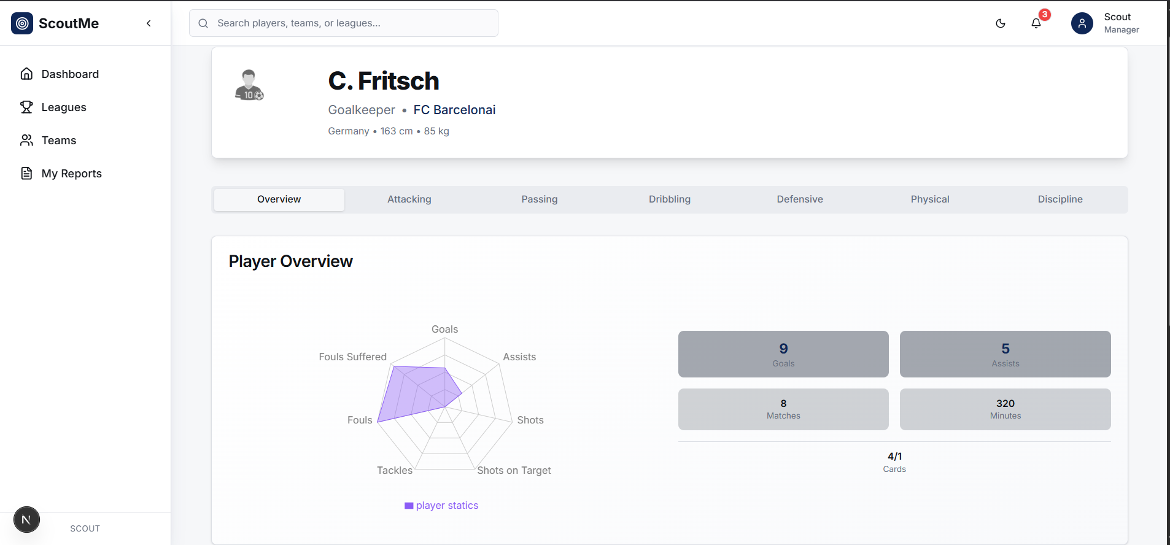Click the player avatar image
This screenshot has height=545, width=1170.
click(x=249, y=85)
